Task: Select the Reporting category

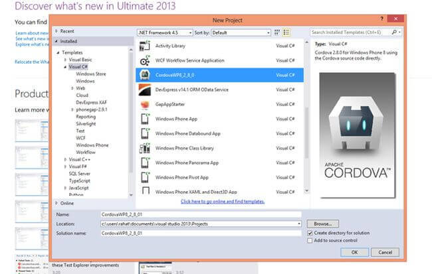Action: pos(86,117)
